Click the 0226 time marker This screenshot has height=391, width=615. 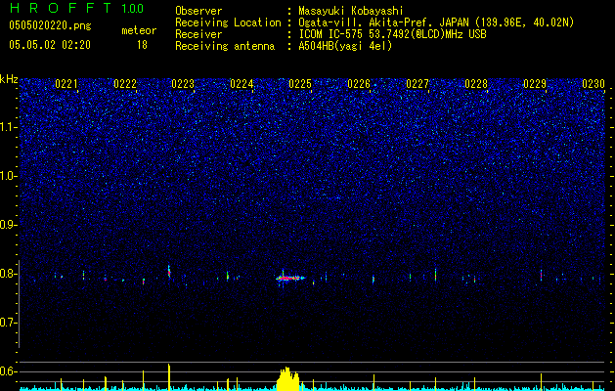[359, 84]
